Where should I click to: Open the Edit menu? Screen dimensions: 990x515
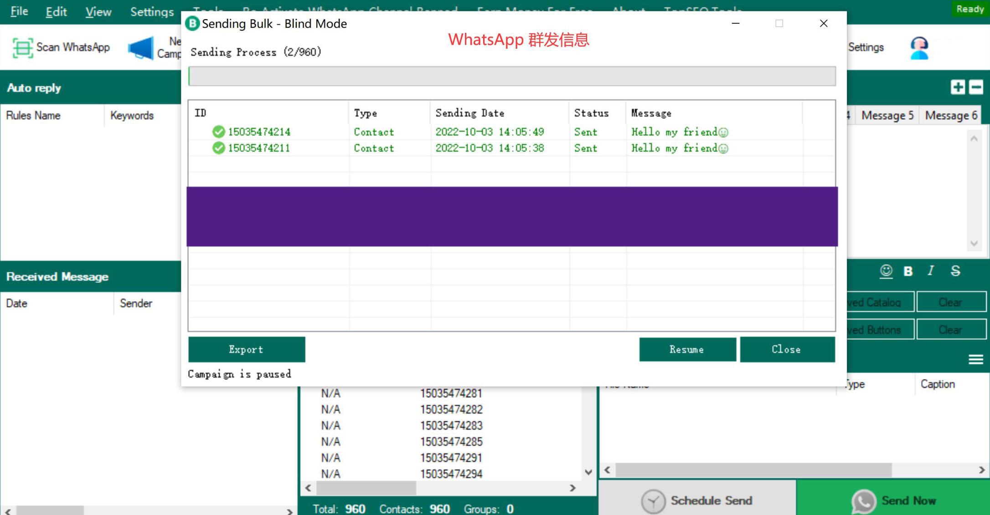56,11
